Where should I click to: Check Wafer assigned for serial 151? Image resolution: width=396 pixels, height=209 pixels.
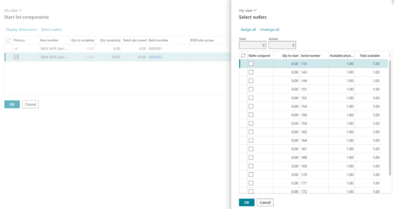(x=251, y=89)
